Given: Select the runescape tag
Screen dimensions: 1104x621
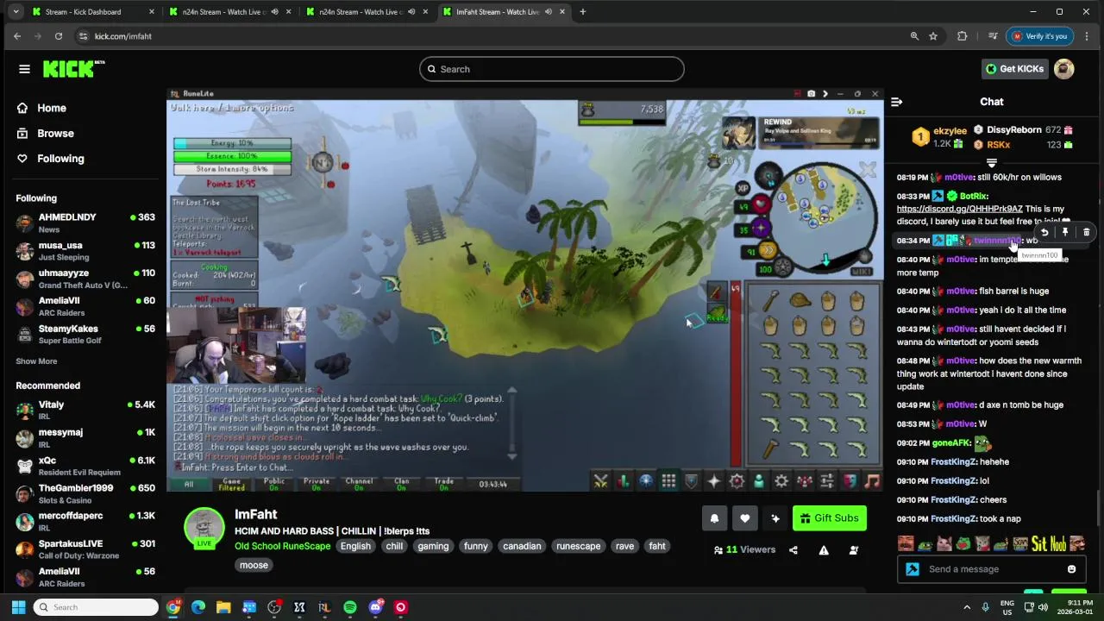Looking at the screenshot, I should pos(578,546).
